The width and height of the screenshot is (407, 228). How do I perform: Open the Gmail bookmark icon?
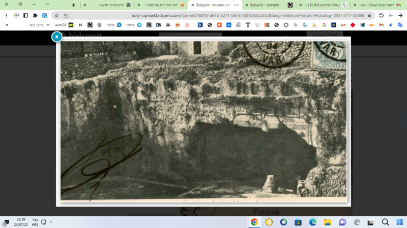coord(381,25)
